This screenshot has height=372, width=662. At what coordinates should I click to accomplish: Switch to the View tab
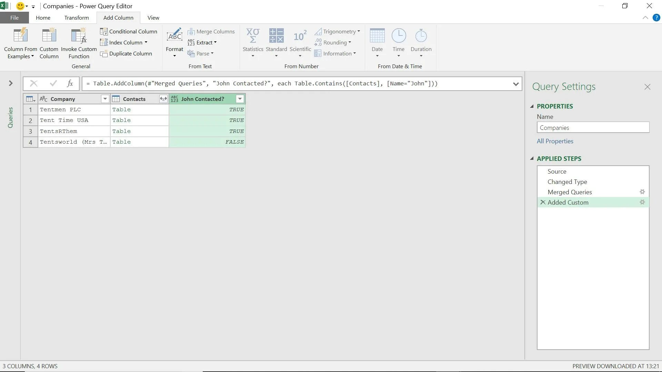153,18
